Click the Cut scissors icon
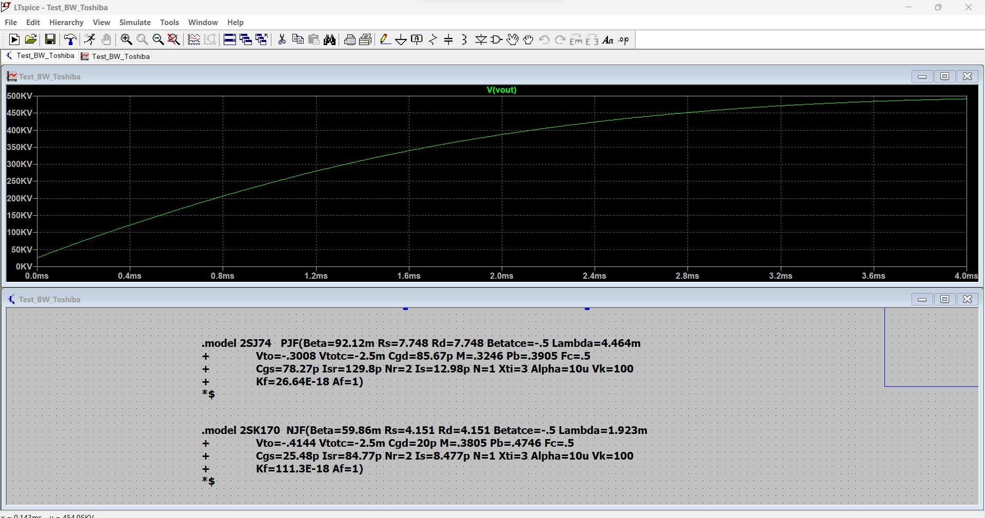This screenshot has width=985, height=518. click(x=282, y=40)
